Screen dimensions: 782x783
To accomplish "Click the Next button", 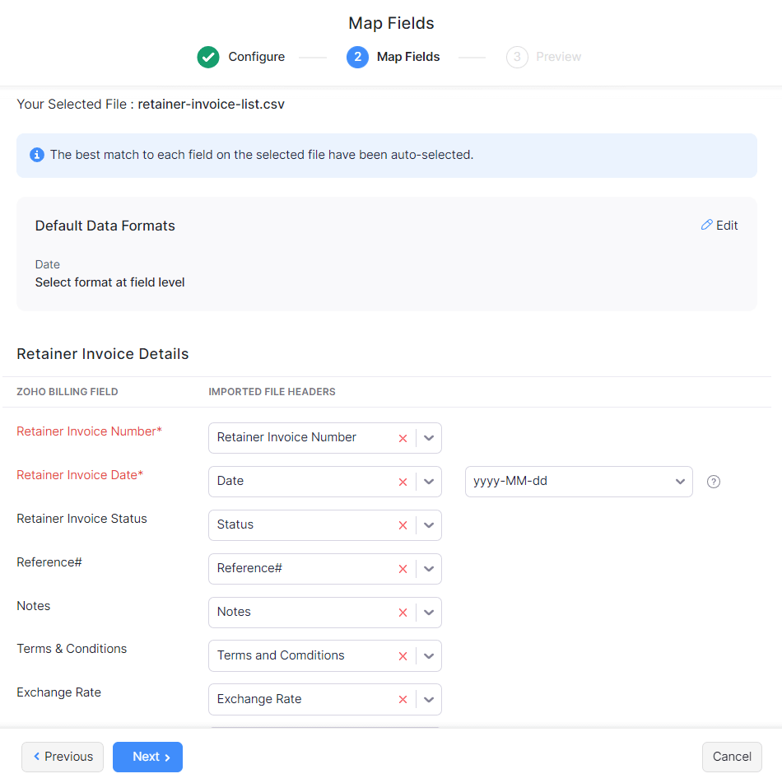I will coord(147,756).
